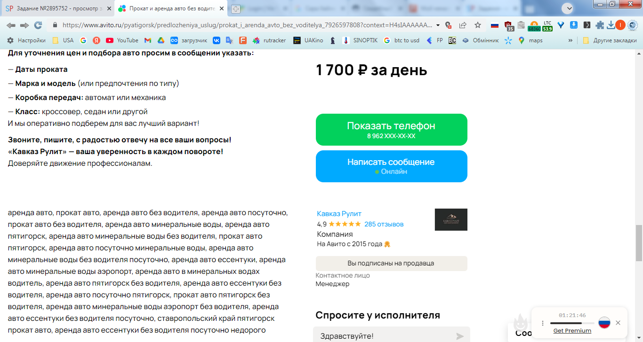Screen dimensions: 643x342
Task: Open the USA bookmarks folder
Action: (x=63, y=40)
